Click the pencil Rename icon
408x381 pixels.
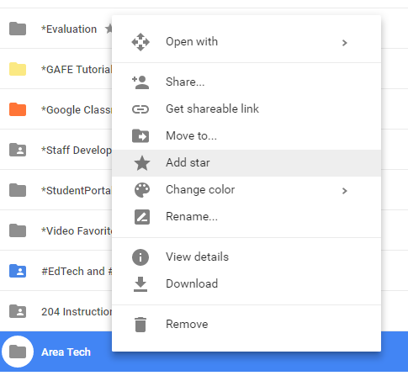[142, 217]
